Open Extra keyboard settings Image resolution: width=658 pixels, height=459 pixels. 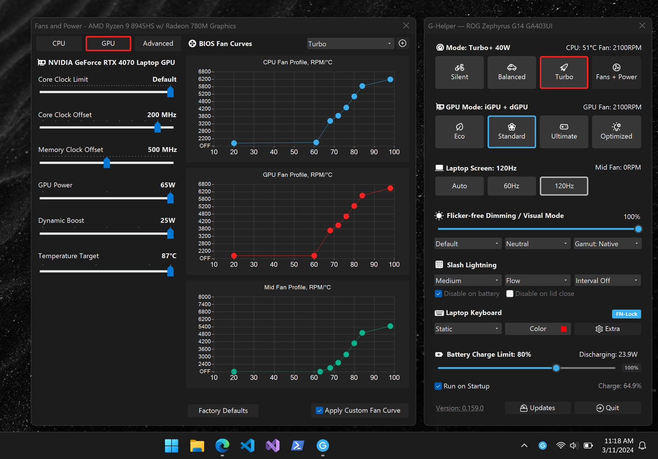pos(608,329)
